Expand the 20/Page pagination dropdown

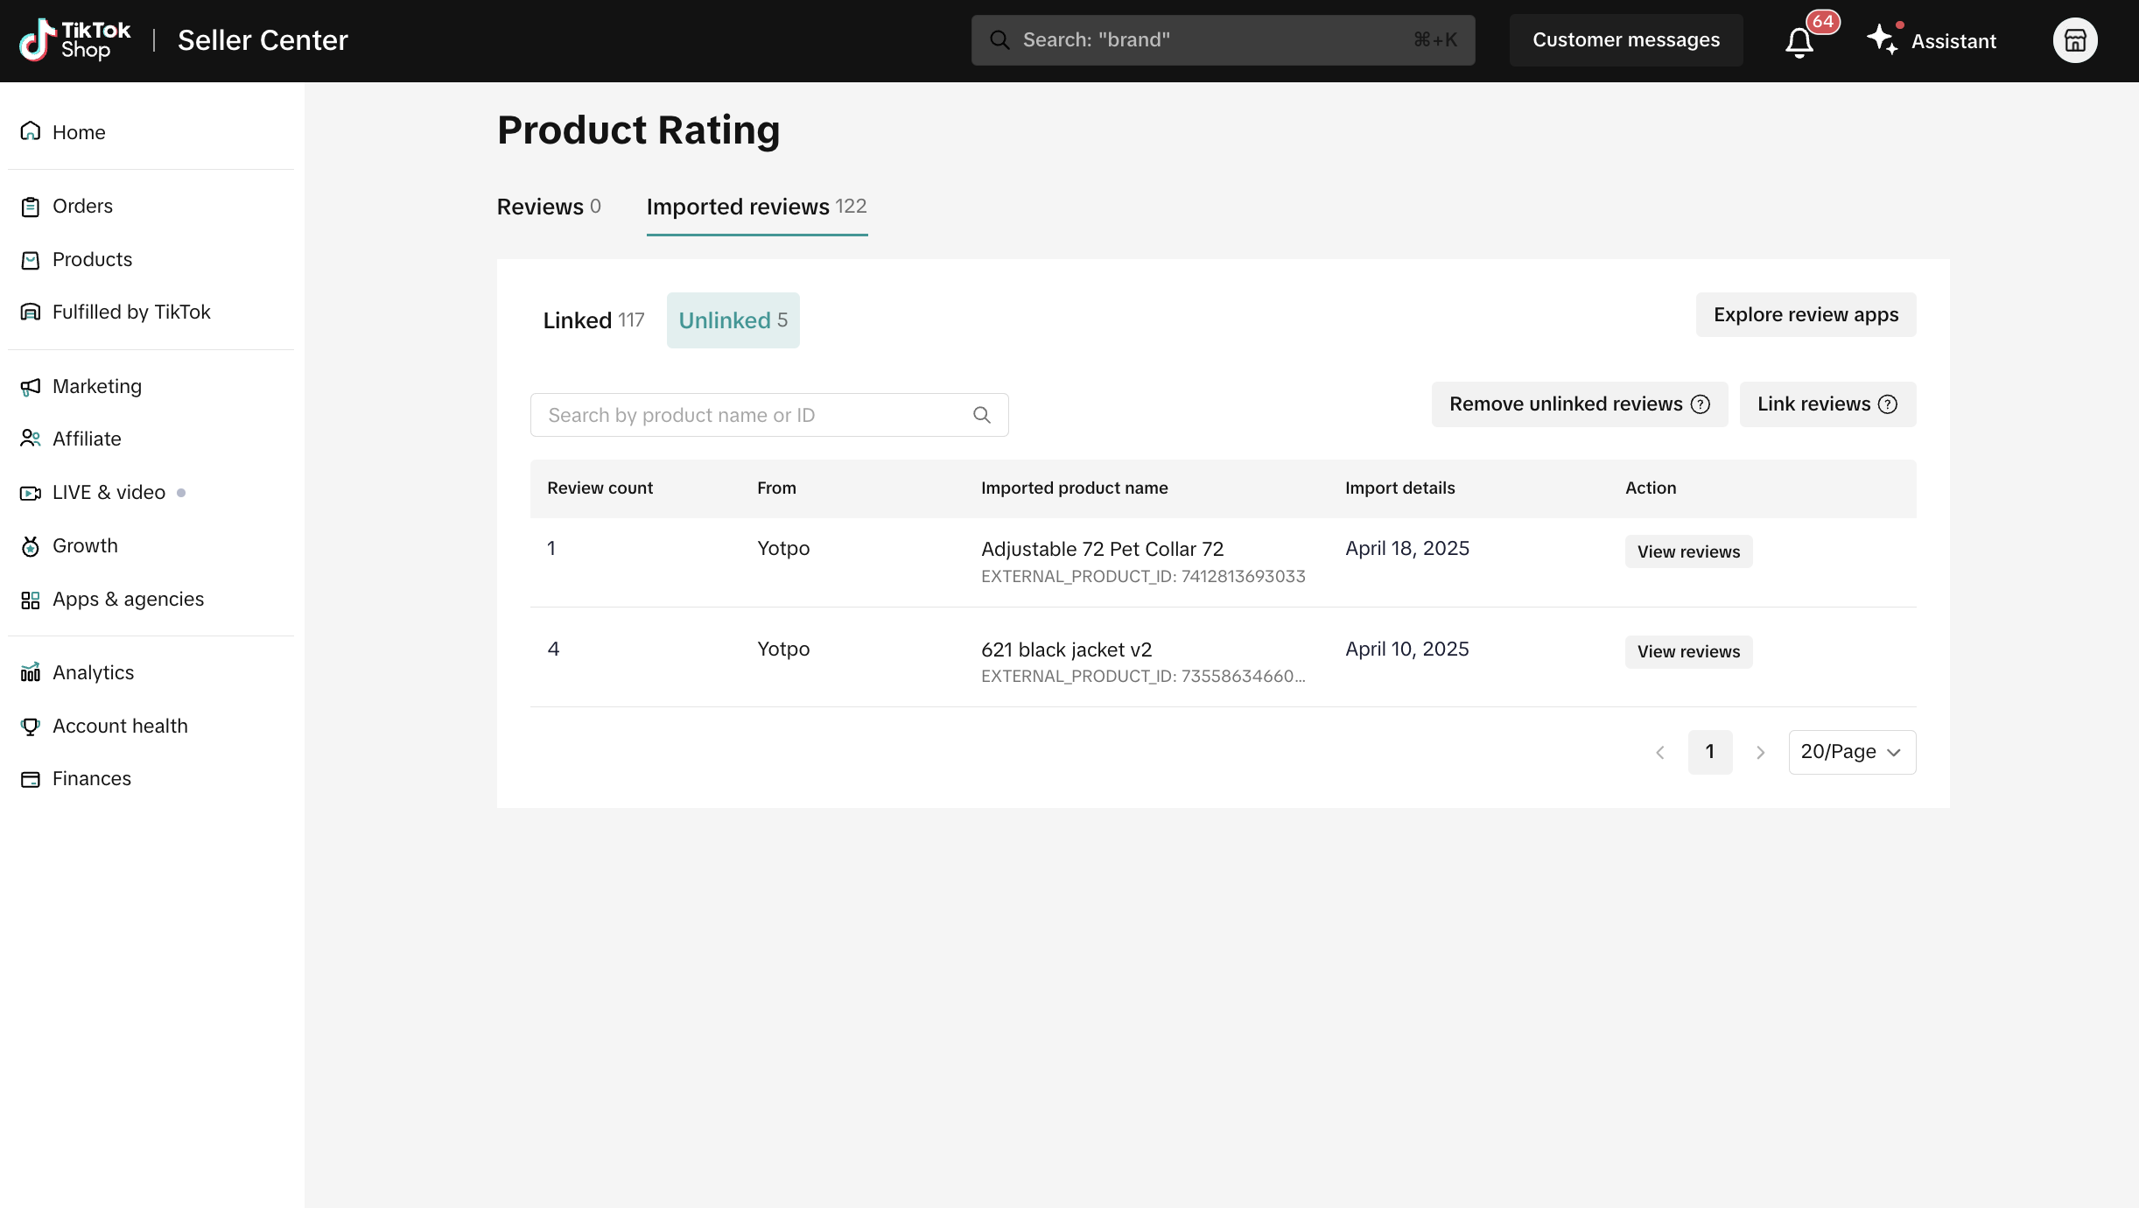[x=1851, y=752]
